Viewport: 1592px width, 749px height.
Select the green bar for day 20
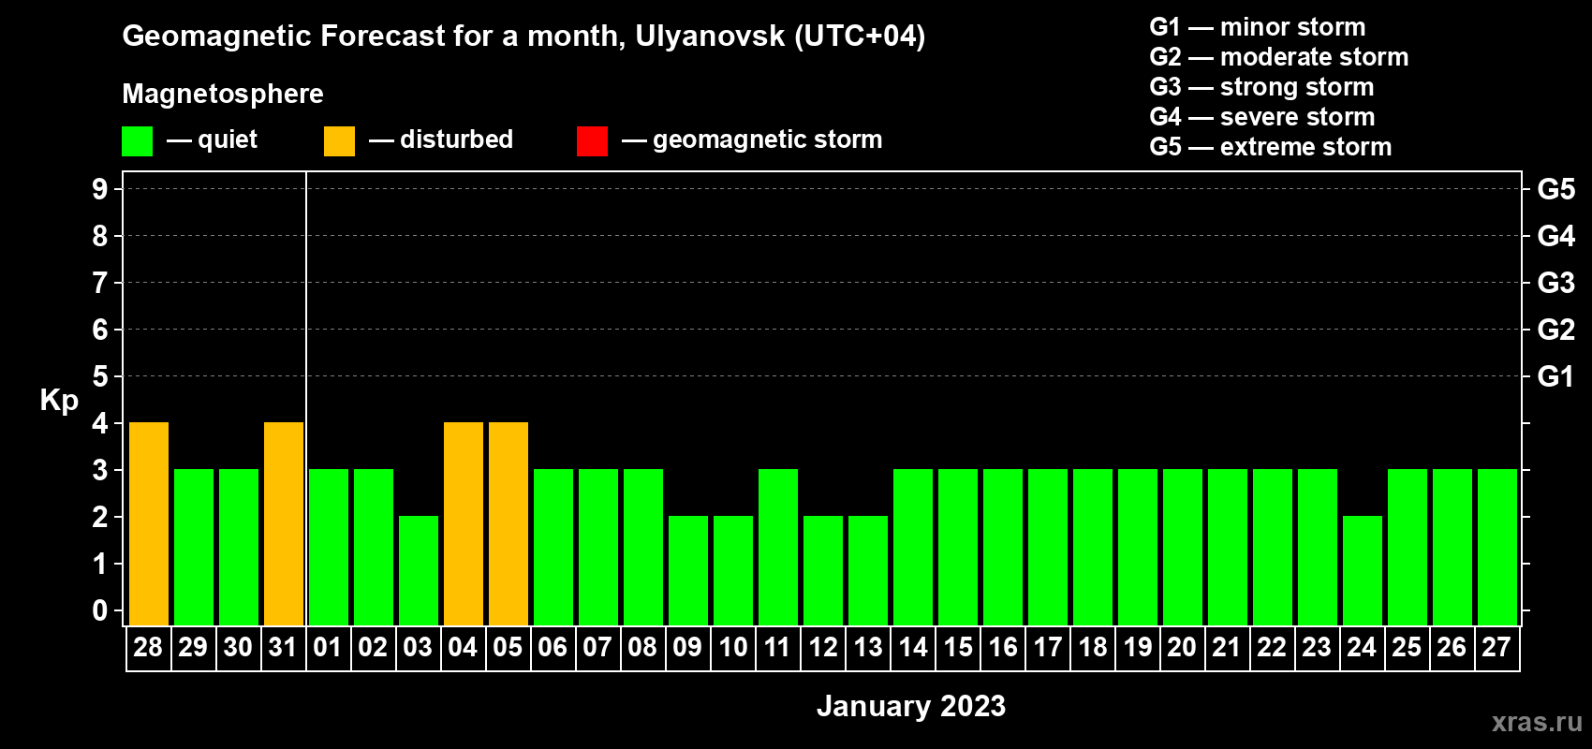coord(1183,548)
